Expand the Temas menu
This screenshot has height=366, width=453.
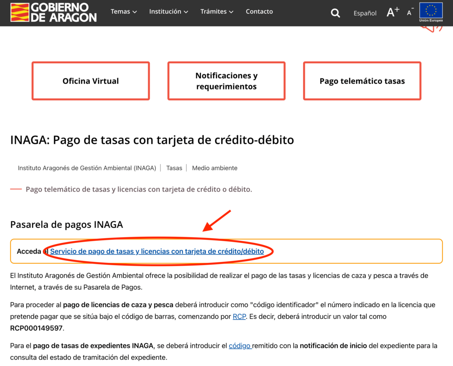(x=124, y=12)
